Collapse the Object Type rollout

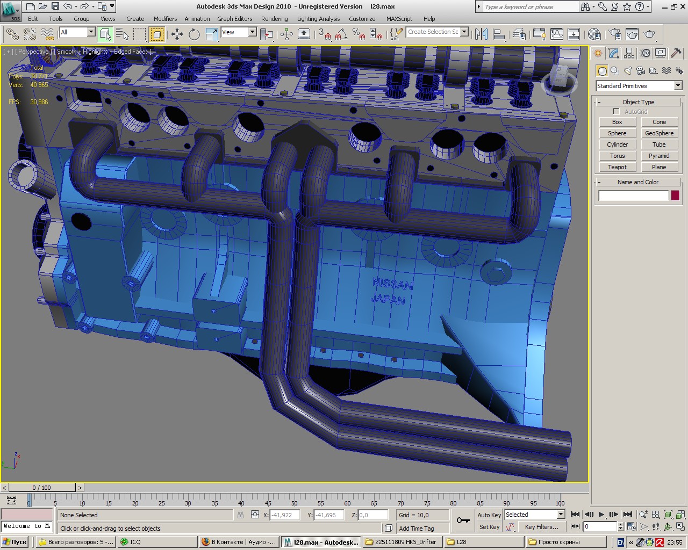(638, 102)
